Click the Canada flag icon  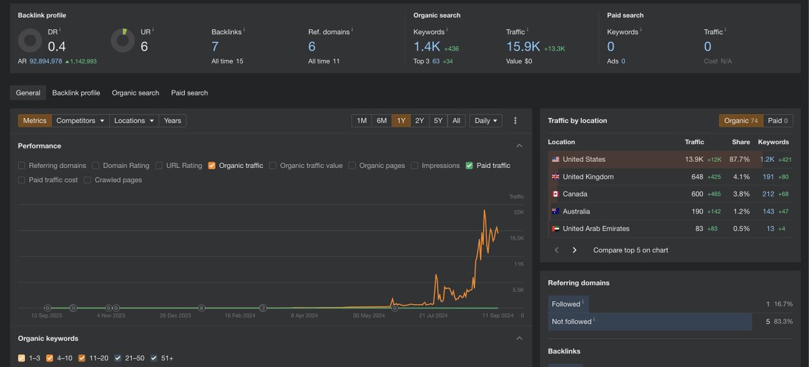pyautogui.click(x=556, y=194)
